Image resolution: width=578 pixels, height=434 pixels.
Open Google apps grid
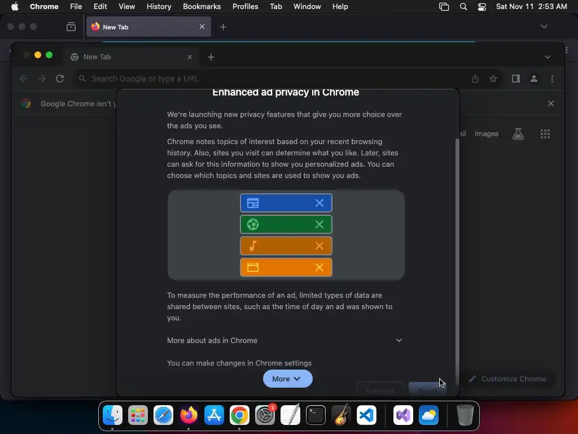coord(545,133)
